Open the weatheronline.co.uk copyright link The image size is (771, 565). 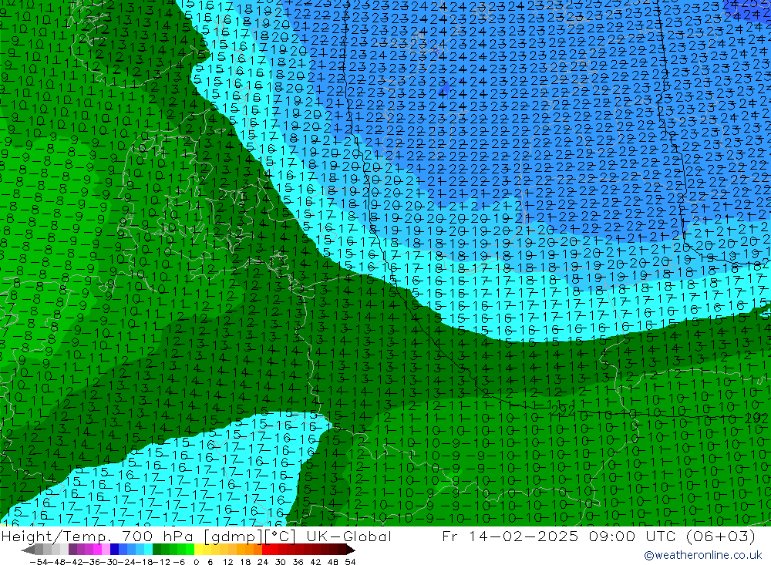702,555
